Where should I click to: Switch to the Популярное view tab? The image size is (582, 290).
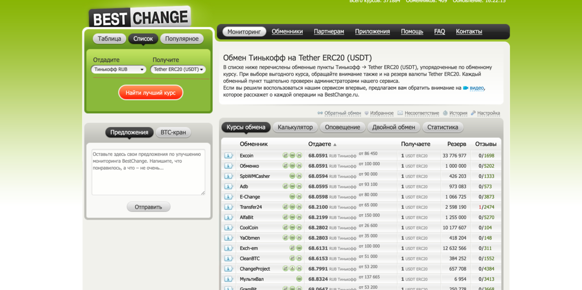(182, 39)
